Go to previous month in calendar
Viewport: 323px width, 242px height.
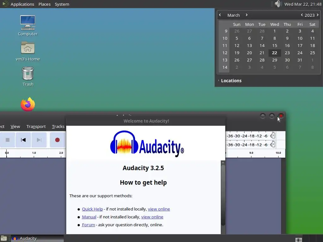tap(220, 15)
